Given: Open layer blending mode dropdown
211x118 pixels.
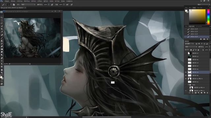Looking at the screenshot, I should pos(191,47).
